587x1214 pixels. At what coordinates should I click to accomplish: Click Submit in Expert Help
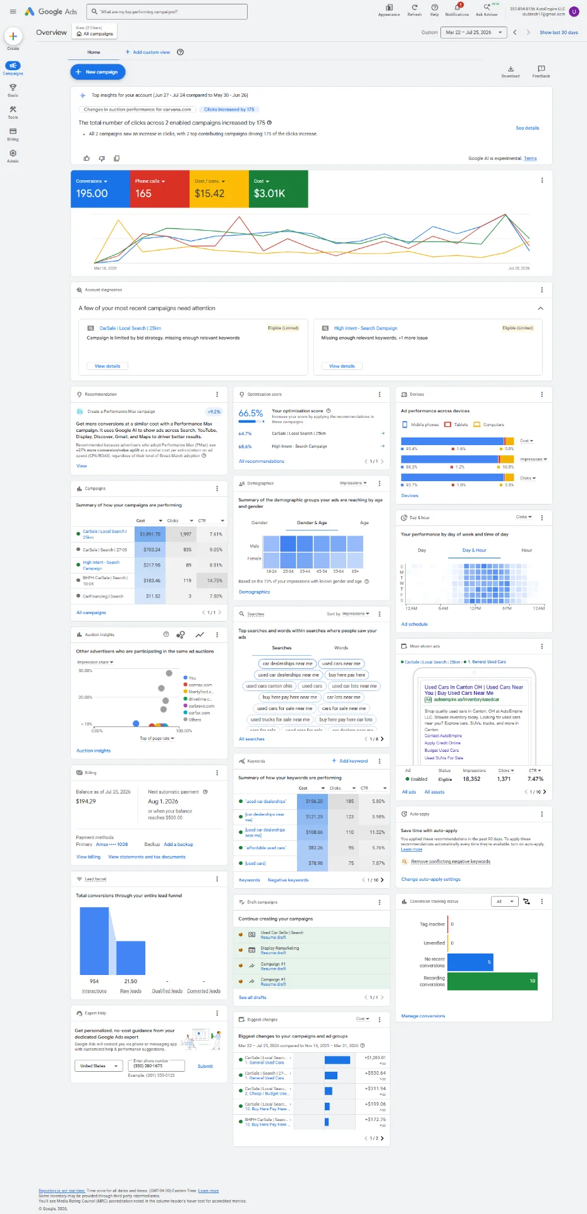click(205, 1066)
